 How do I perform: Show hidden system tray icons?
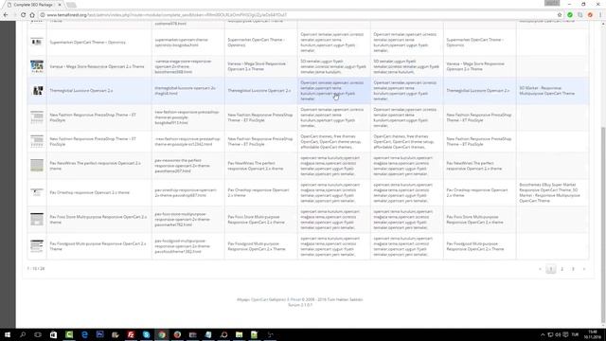click(x=543, y=334)
